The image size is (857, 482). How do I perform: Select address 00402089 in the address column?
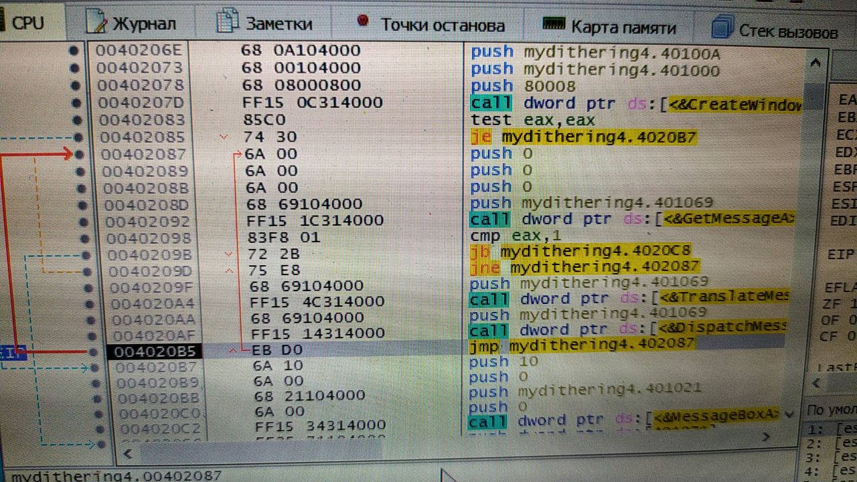(x=144, y=171)
